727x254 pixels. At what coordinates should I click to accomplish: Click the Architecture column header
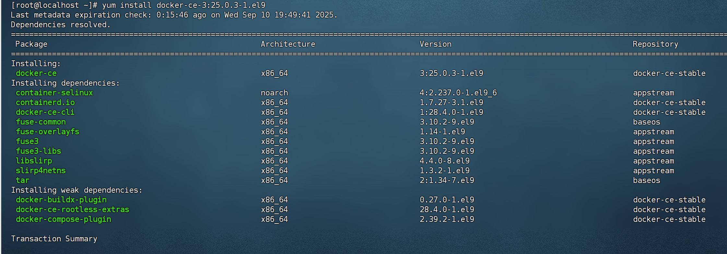coord(288,44)
